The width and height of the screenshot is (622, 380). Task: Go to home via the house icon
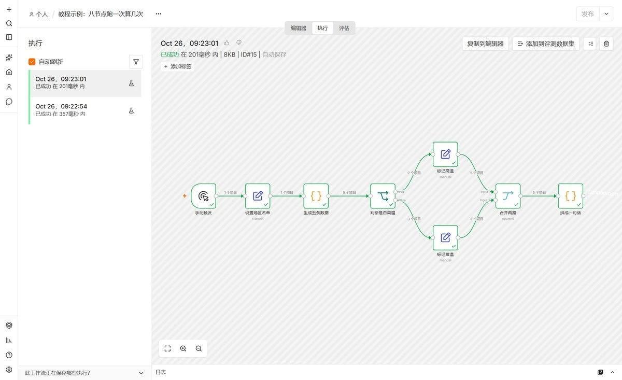9,72
